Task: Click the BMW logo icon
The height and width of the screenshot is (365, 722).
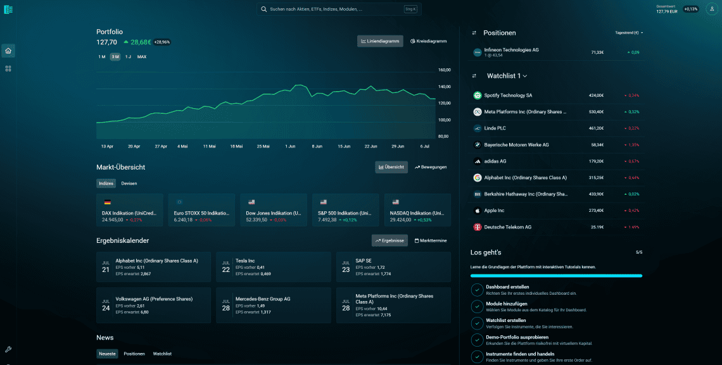Action: (478, 145)
